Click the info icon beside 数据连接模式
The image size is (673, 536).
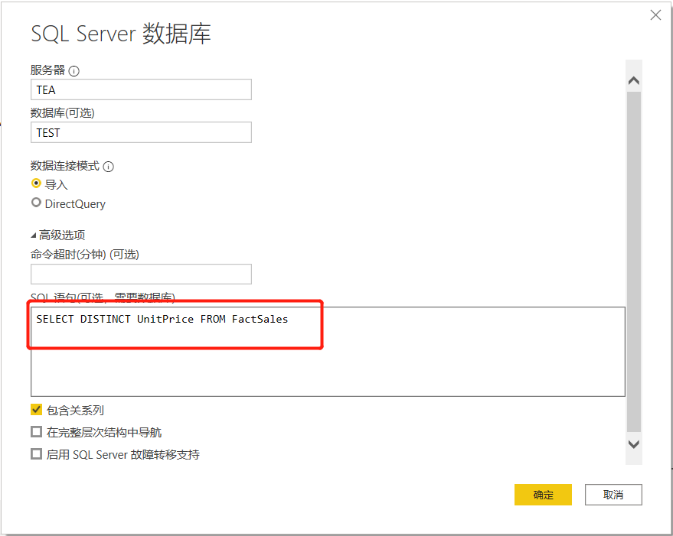point(109,167)
